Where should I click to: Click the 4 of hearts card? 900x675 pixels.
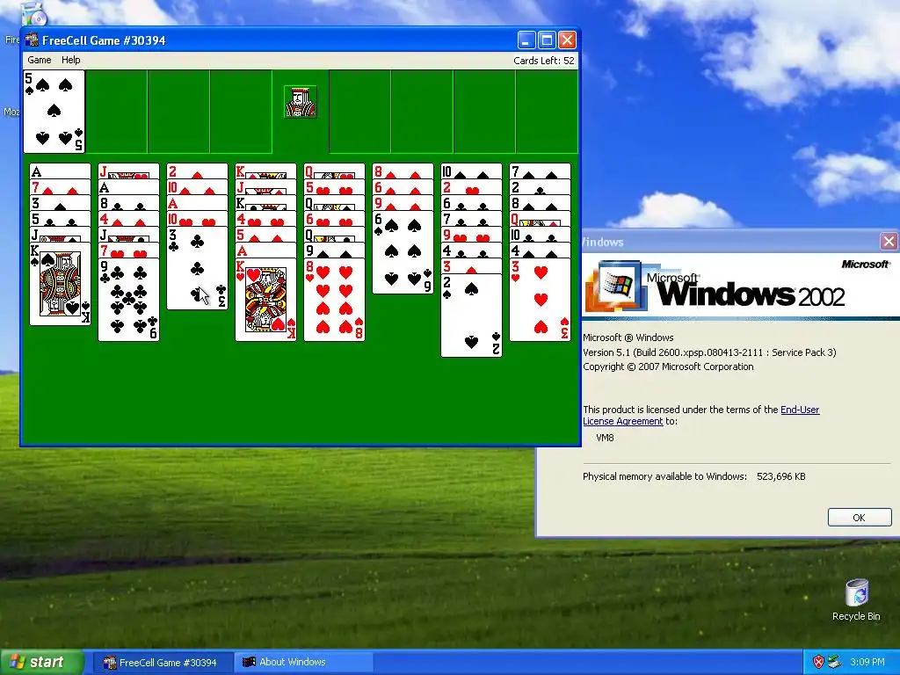[x=265, y=219]
